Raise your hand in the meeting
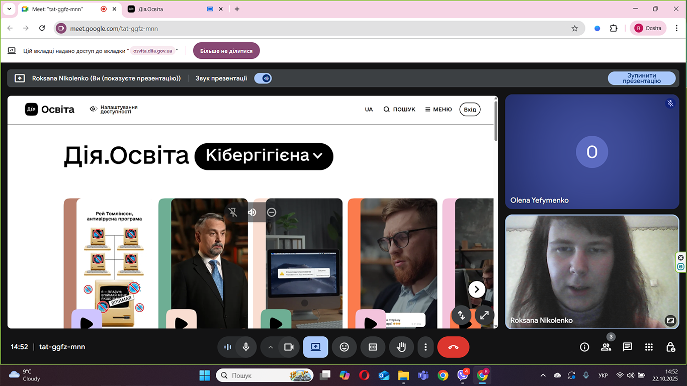This screenshot has width=687, height=386. [x=401, y=347]
